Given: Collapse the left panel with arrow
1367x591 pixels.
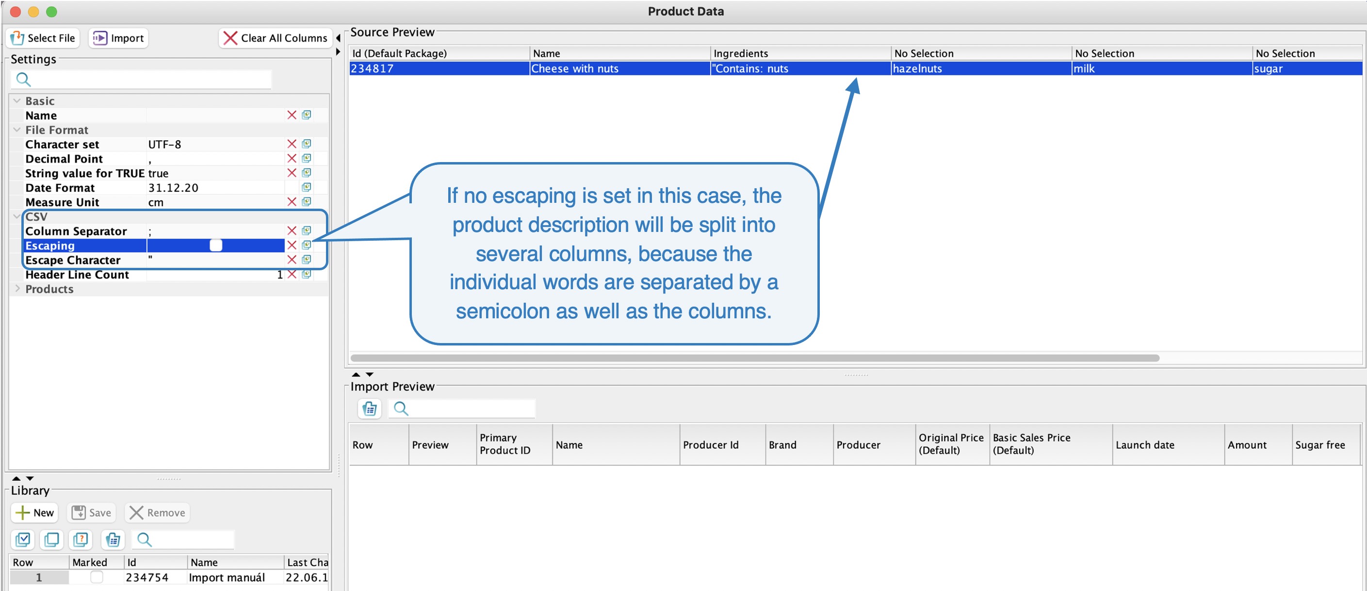Looking at the screenshot, I should tap(338, 38).
